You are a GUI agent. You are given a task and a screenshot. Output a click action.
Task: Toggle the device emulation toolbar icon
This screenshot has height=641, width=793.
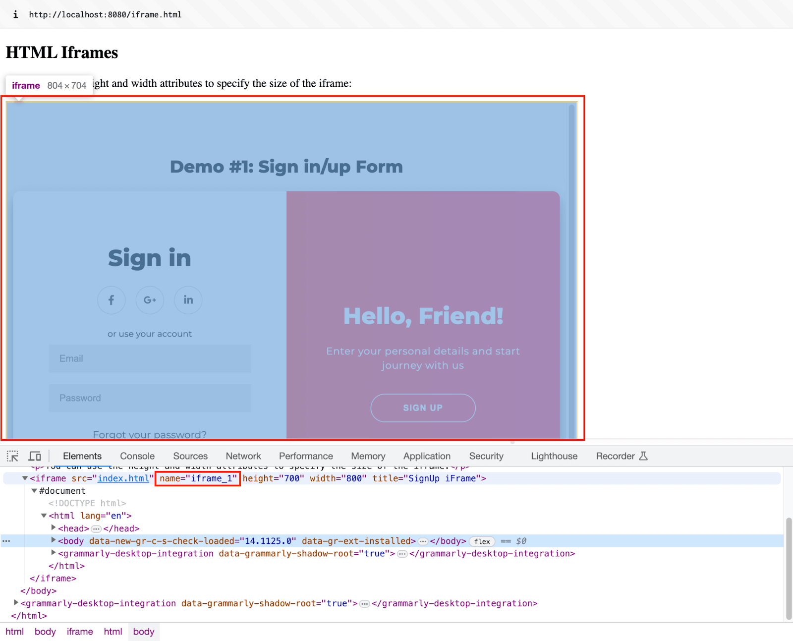coord(34,456)
